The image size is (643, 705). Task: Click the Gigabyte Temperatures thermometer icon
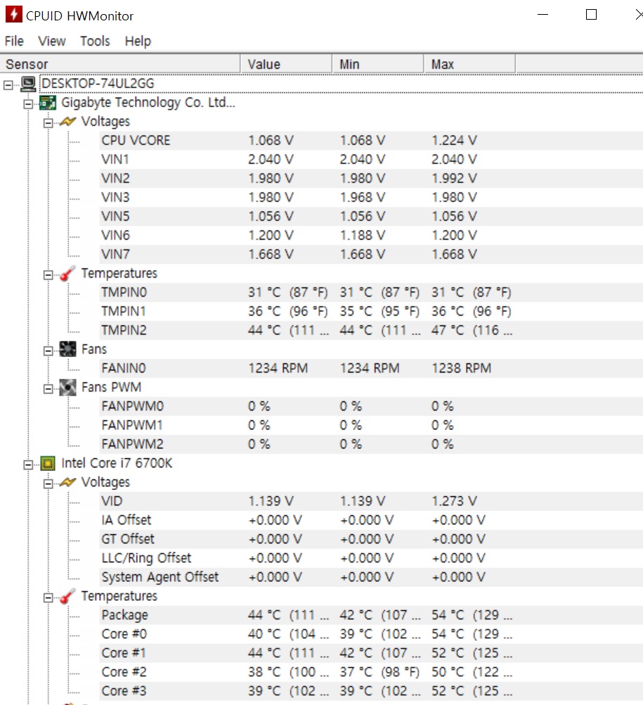[x=67, y=273]
